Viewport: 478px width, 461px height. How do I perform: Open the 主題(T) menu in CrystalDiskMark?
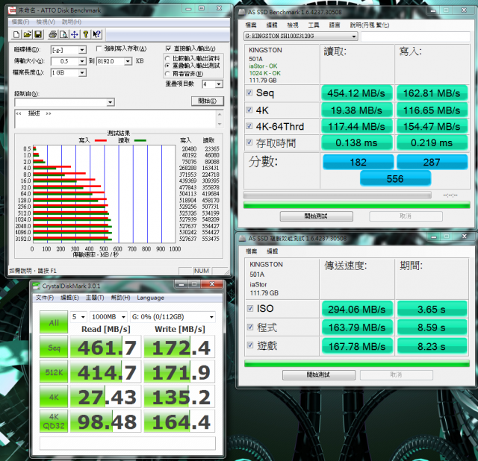click(x=95, y=298)
